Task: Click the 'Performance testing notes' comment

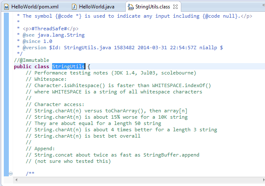Action: (111, 73)
